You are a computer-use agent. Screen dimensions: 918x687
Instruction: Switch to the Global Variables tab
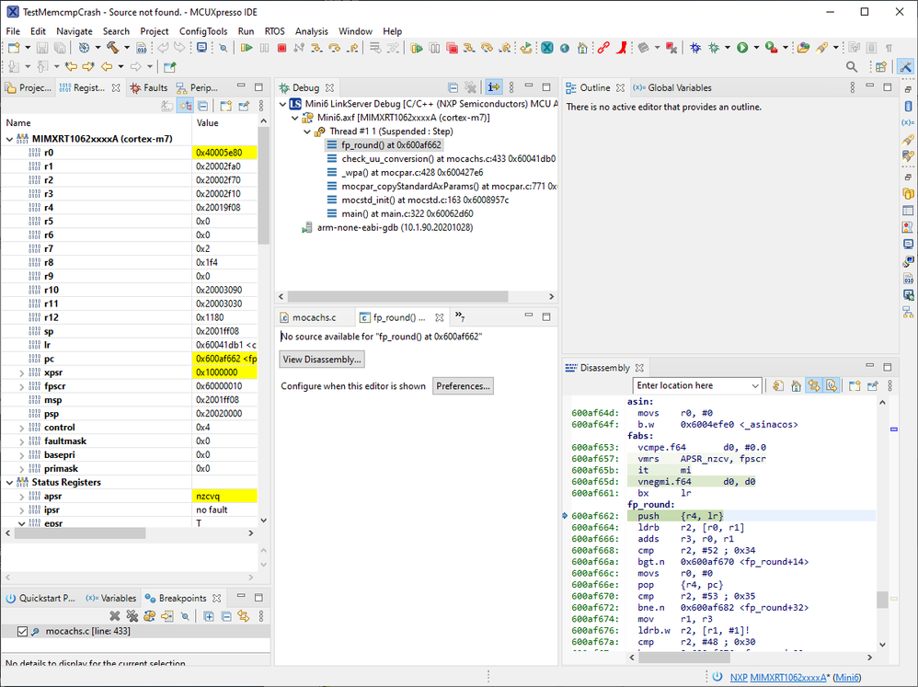click(x=679, y=88)
